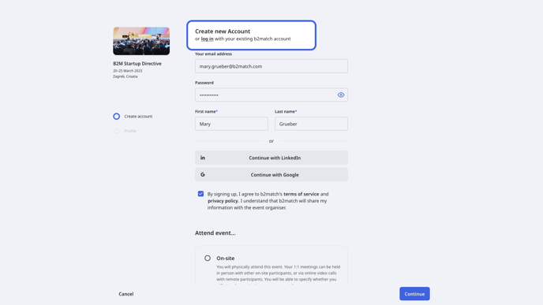The height and width of the screenshot is (305, 543).
Task: Click the event banner thumbnail image
Action: (141, 41)
